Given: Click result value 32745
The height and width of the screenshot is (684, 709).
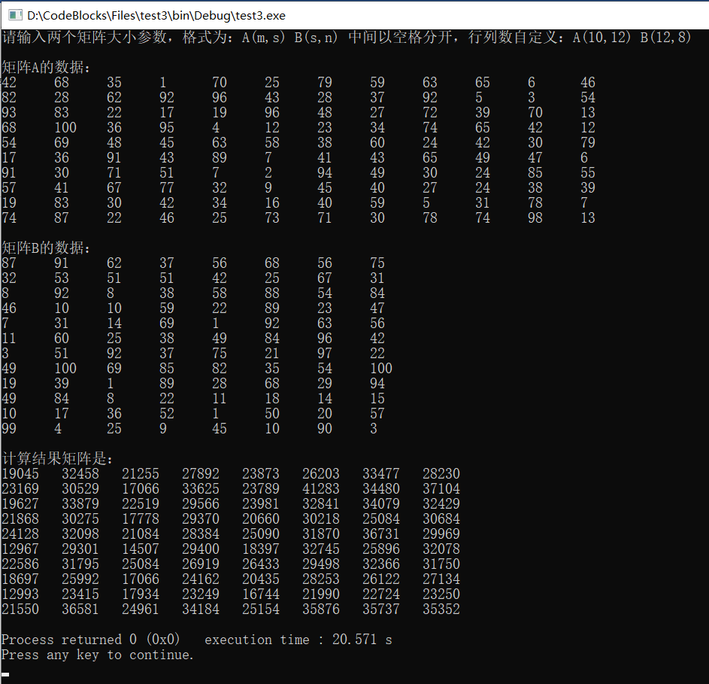Looking at the screenshot, I should click(320, 549).
